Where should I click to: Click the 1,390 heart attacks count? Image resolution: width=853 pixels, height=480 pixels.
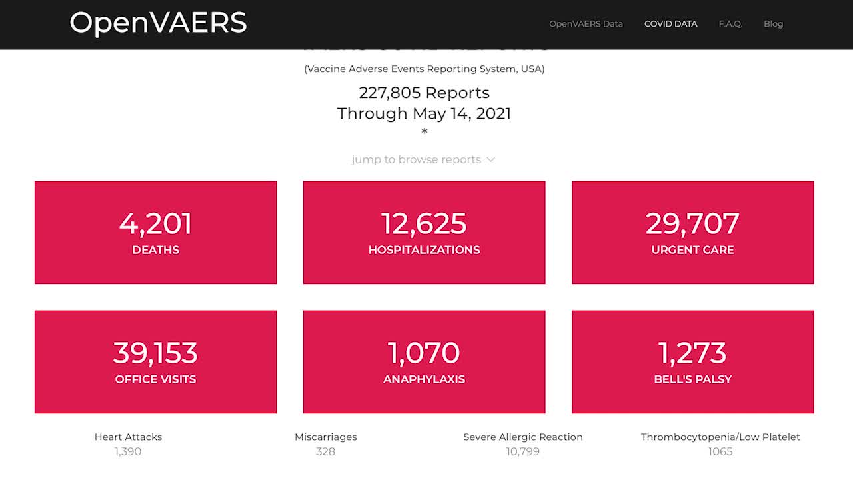coord(128,452)
